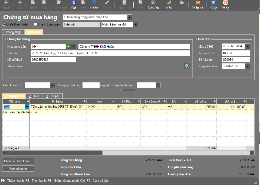Click the Địa chỉ address field
This screenshot has height=185, width=260.
(110, 53)
